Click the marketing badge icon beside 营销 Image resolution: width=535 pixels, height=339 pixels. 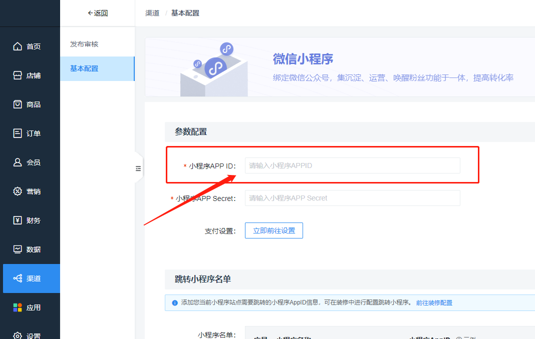18,191
